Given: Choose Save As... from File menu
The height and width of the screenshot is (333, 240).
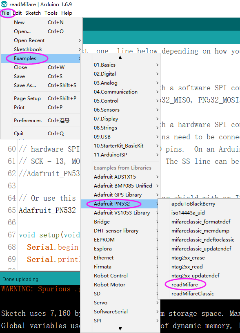Looking at the screenshot, I should 40,85.
